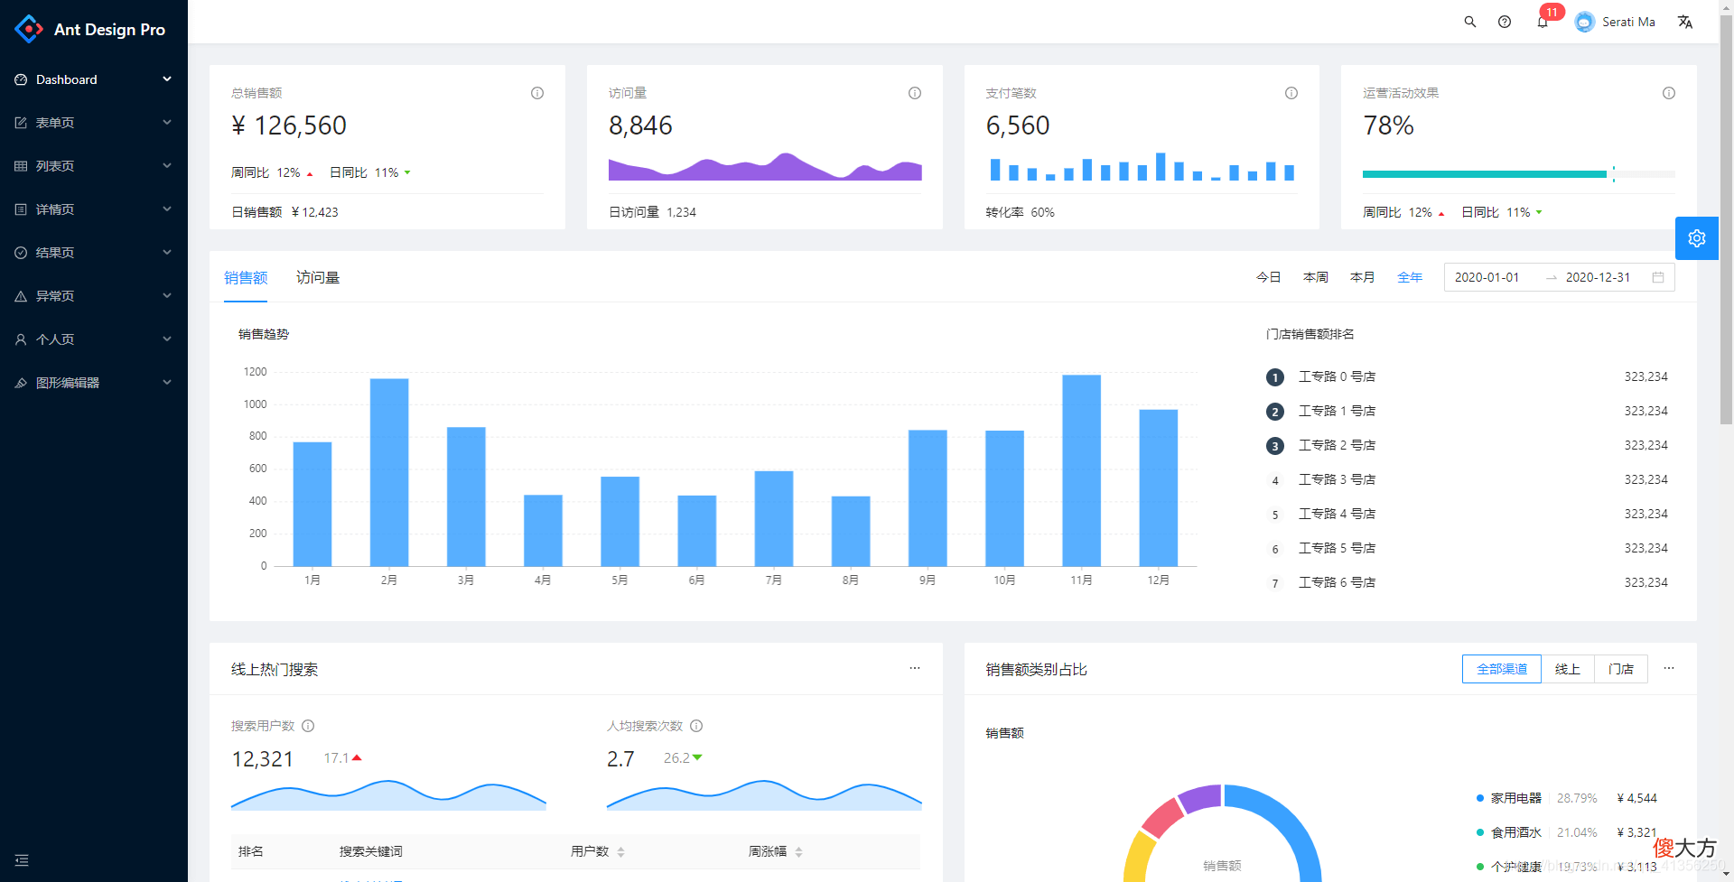
Task: Sort the 用户数 column
Action: pyautogui.click(x=621, y=852)
